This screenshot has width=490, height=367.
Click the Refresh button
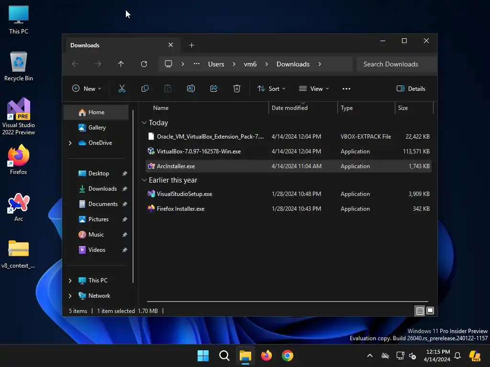pos(144,64)
